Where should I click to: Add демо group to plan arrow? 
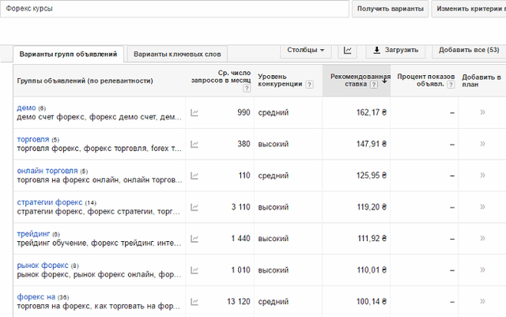(482, 112)
